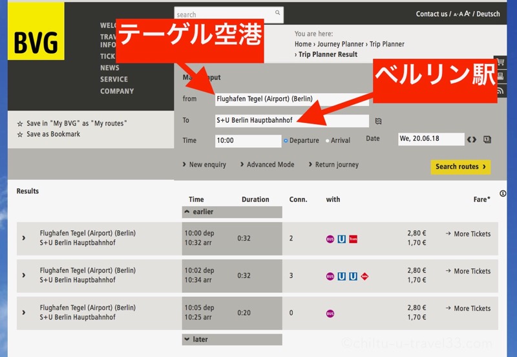Open Trip Planner breadcrumb link
Image resolution: width=517 pixels, height=357 pixels.
click(386, 44)
